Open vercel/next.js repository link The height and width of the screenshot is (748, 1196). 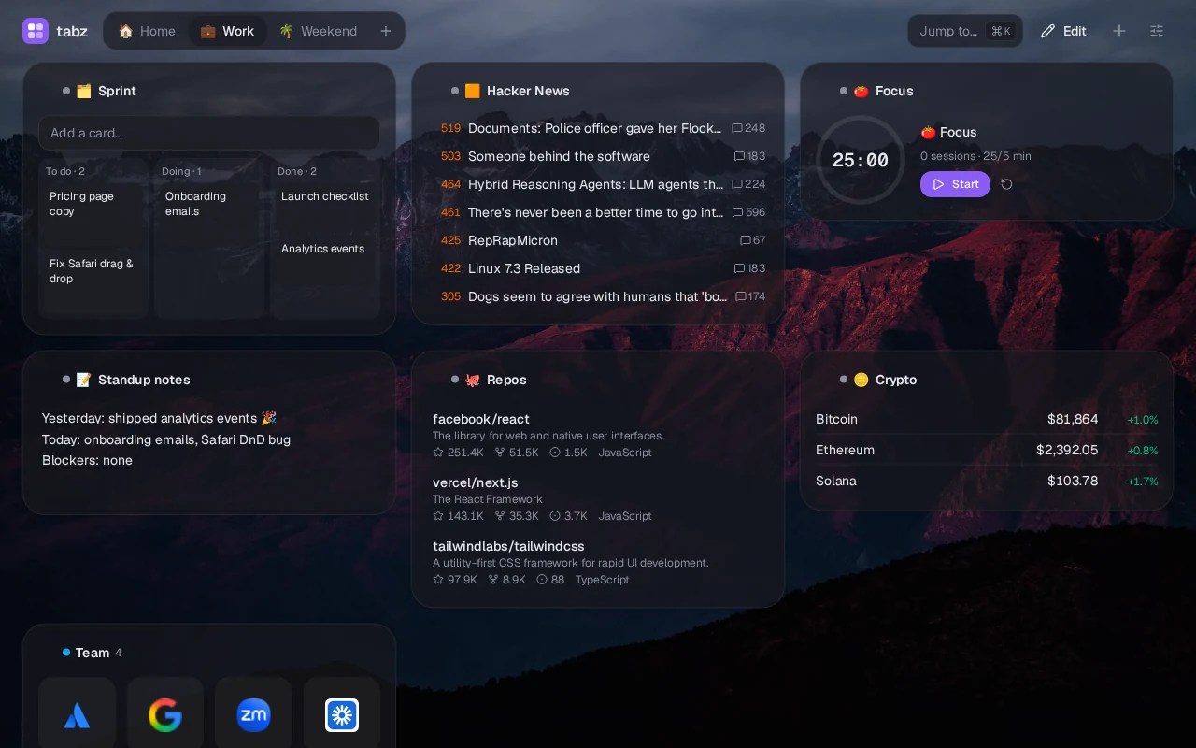475,482
